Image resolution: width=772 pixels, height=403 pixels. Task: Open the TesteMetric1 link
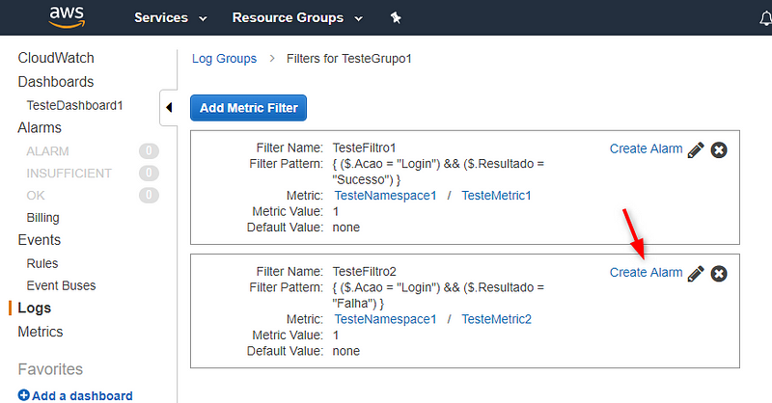(x=496, y=196)
